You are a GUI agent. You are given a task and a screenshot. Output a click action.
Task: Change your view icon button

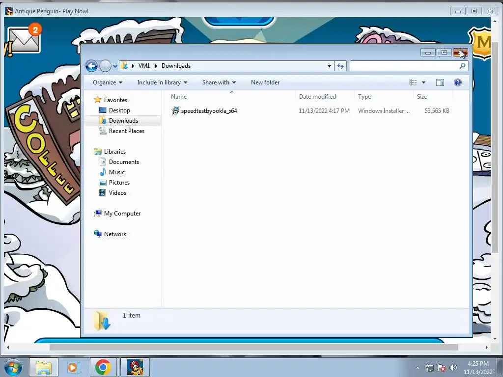tap(413, 82)
